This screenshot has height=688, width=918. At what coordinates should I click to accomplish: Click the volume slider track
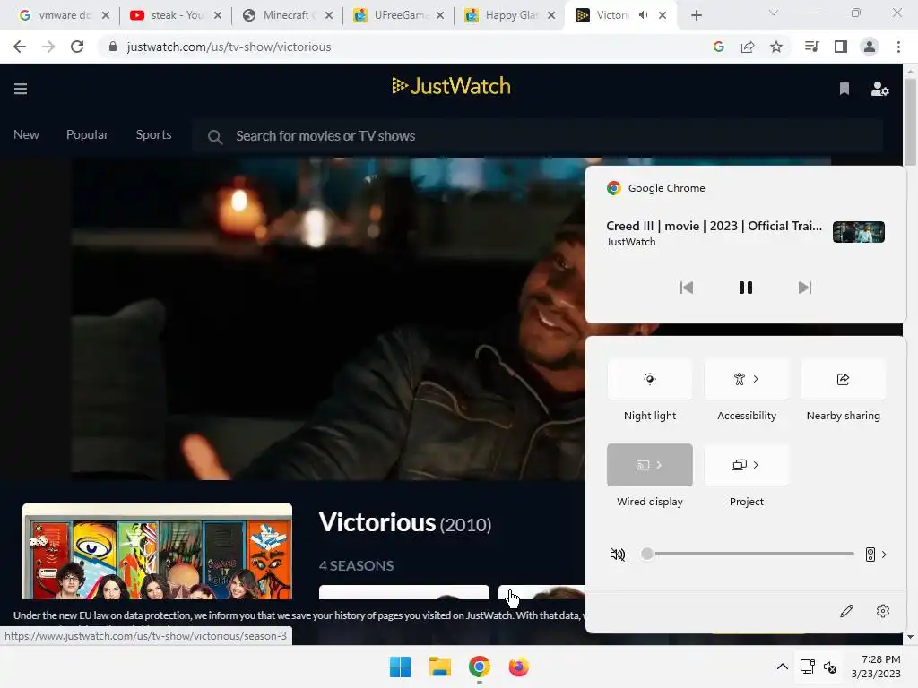coord(747,554)
